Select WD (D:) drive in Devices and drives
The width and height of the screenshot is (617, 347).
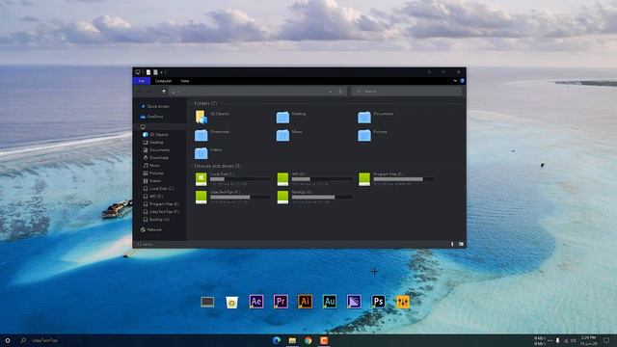(x=314, y=179)
